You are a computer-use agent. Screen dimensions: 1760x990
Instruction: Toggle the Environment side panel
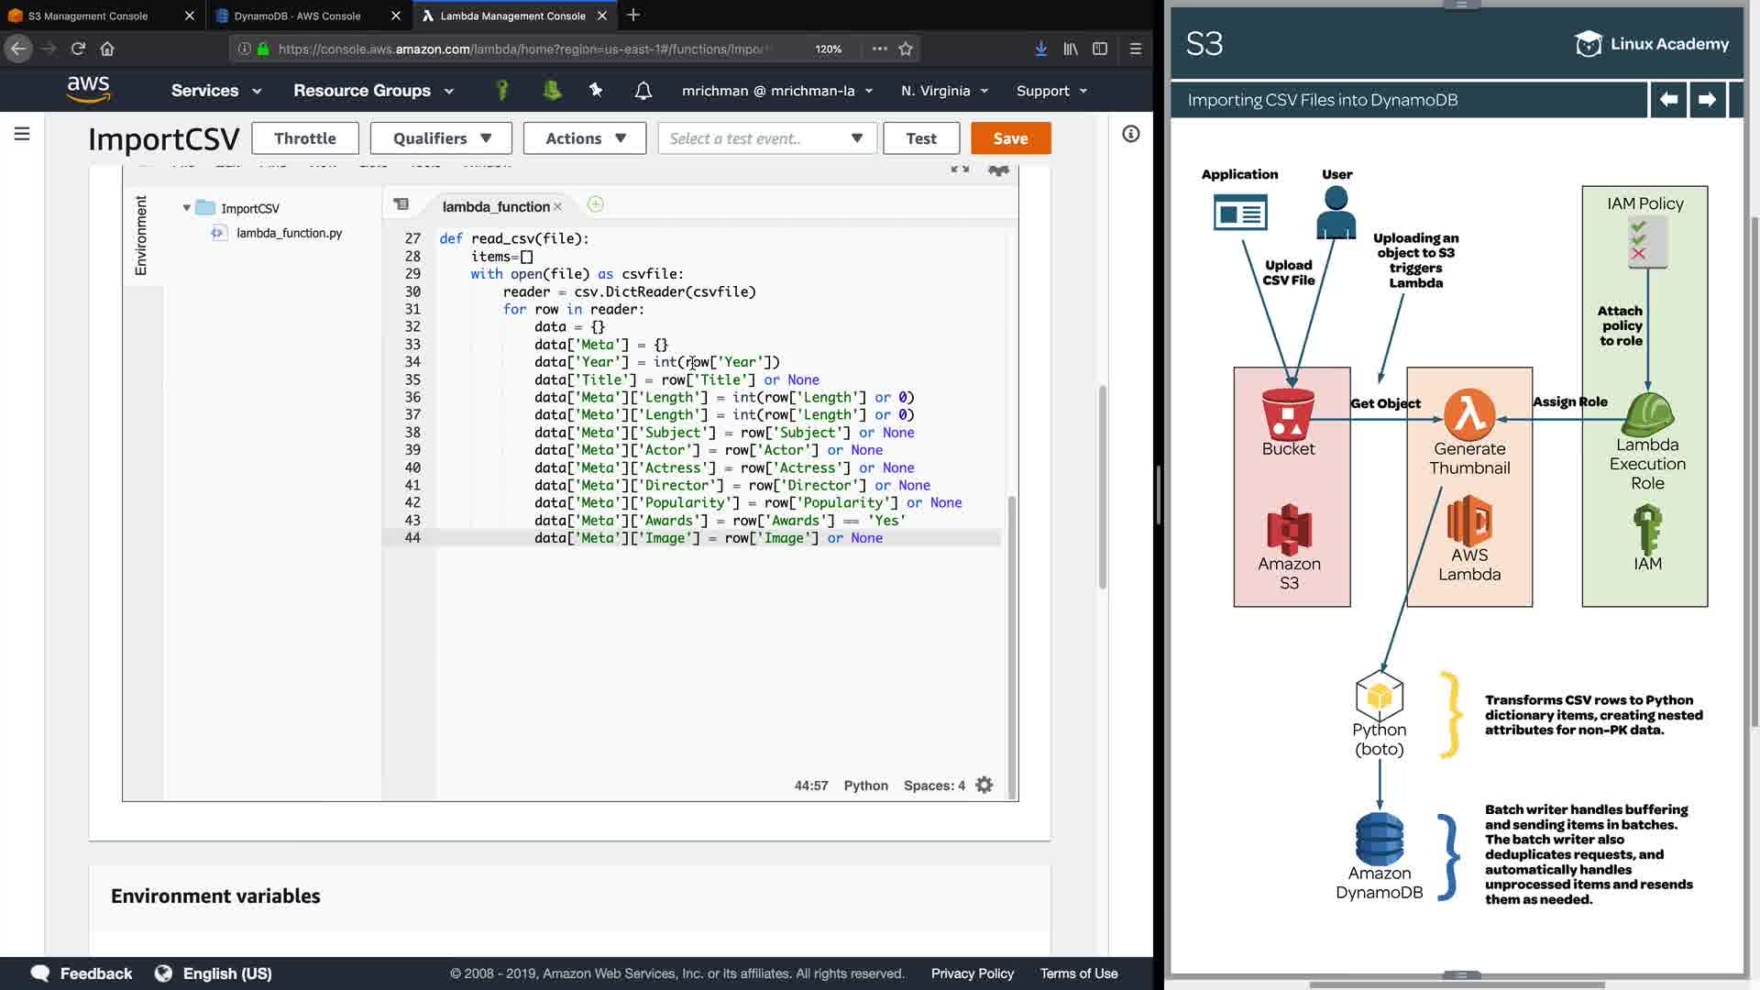[141, 236]
